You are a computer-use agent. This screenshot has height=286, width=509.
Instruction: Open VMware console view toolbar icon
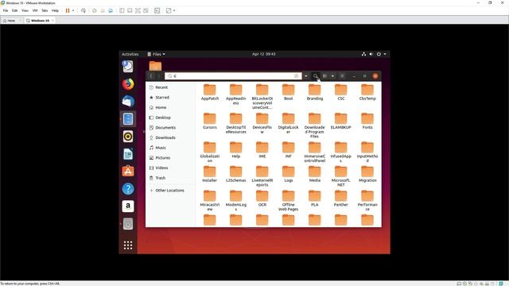click(x=157, y=10)
